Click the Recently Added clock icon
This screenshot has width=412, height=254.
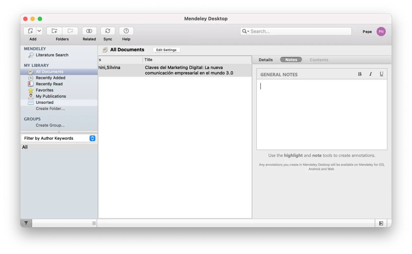[31, 78]
